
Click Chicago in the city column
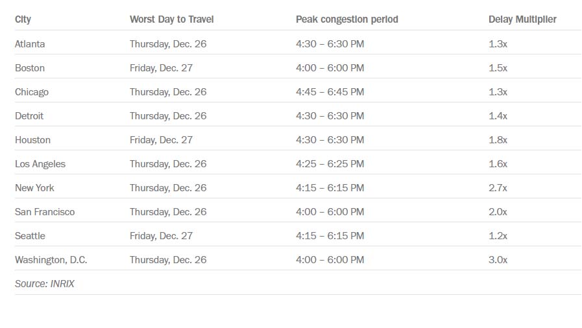[x=32, y=92]
